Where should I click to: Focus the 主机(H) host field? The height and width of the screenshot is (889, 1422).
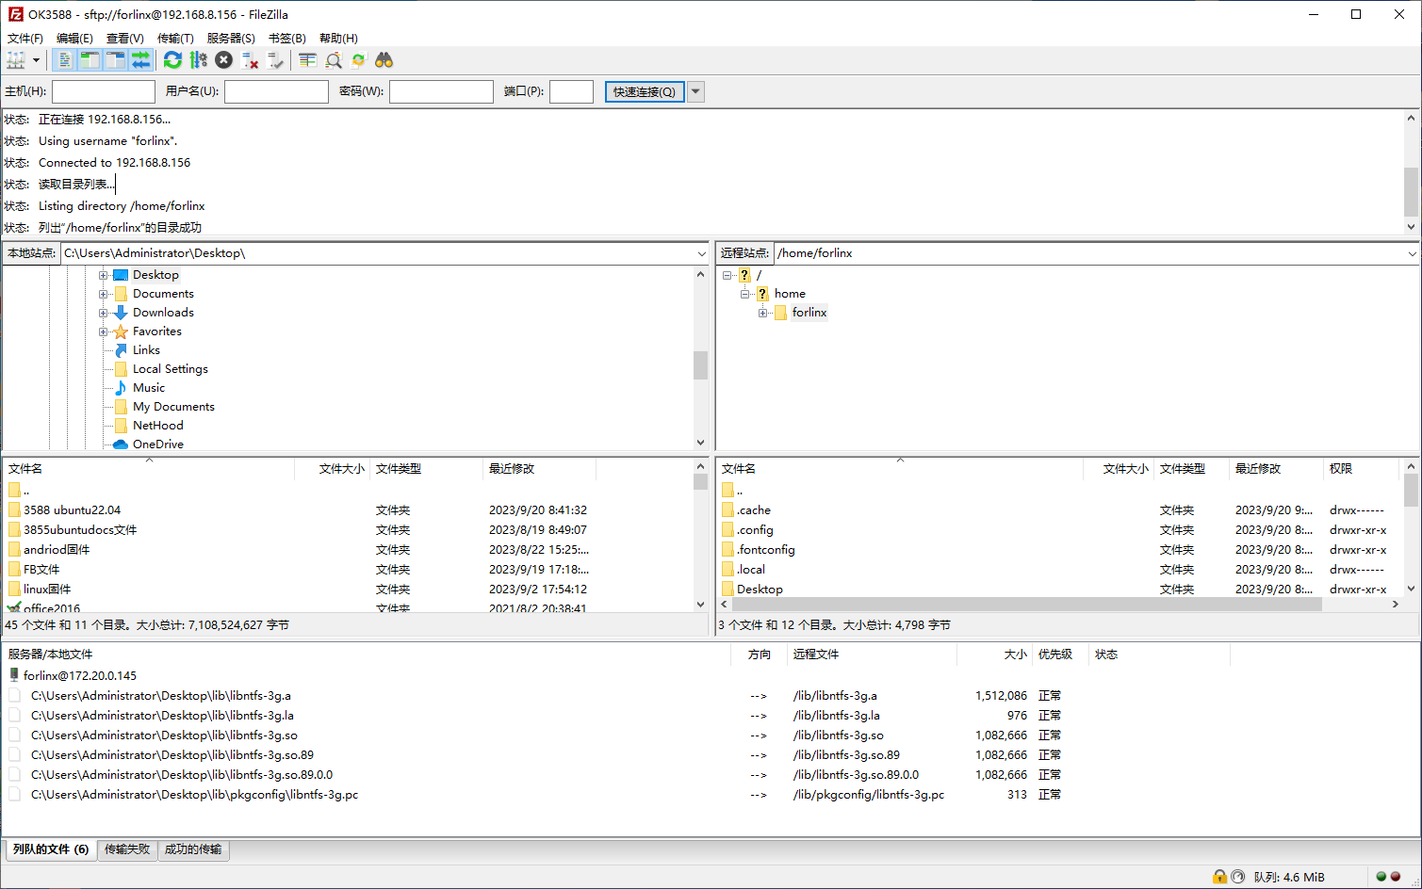(104, 91)
